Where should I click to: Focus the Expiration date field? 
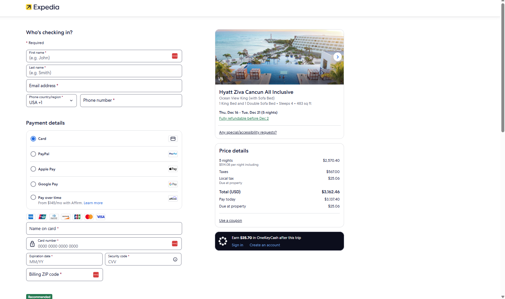(64, 259)
